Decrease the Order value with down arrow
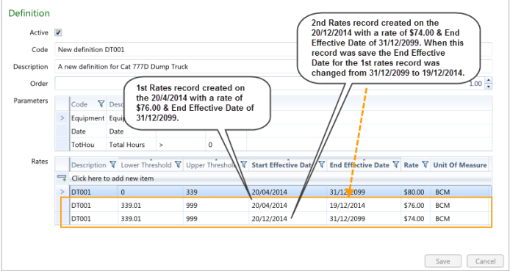The image size is (510, 271). tap(488, 87)
